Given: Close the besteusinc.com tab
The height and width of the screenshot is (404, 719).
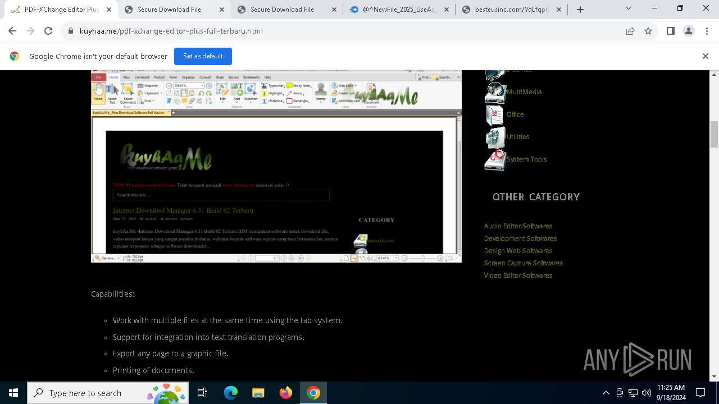Looking at the screenshot, I should point(559,10).
